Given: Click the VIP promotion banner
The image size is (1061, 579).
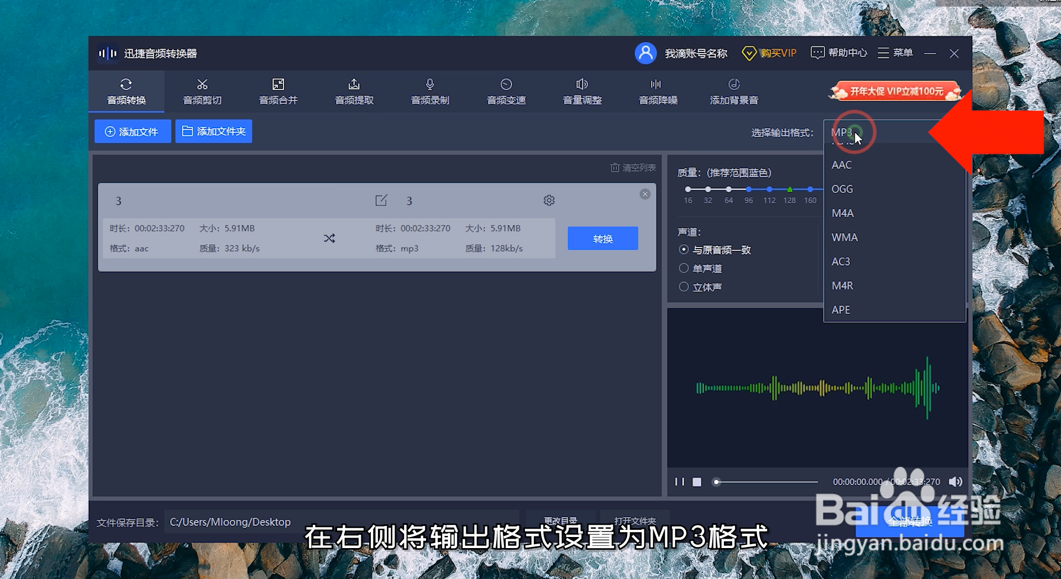Looking at the screenshot, I should (895, 91).
